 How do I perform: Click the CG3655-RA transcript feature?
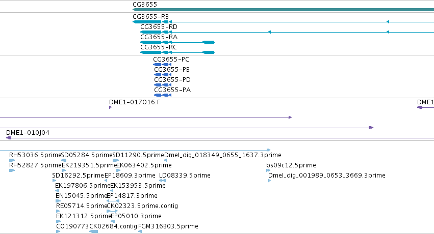click(x=177, y=42)
